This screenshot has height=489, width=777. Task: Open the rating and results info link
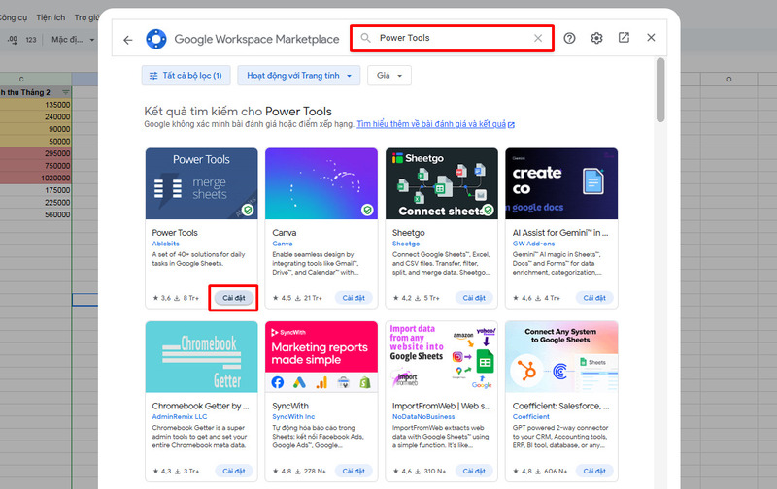click(434, 125)
